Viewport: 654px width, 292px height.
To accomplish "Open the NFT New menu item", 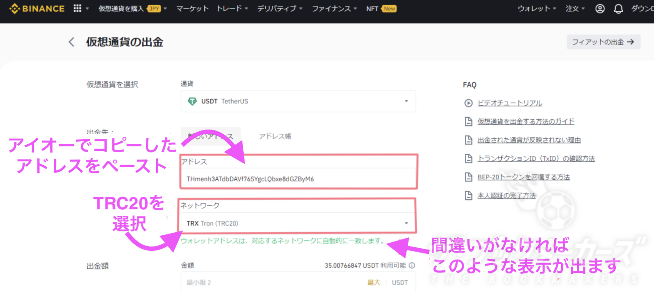I will pos(381,9).
